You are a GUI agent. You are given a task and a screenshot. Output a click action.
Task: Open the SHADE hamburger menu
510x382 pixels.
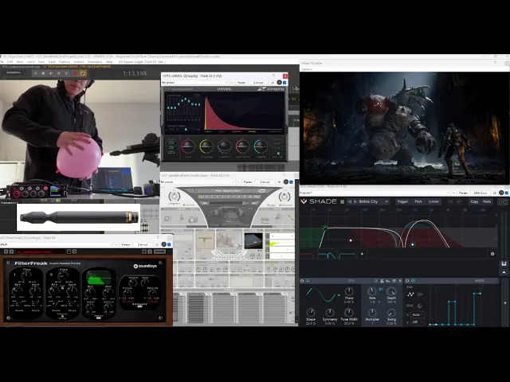point(342,201)
